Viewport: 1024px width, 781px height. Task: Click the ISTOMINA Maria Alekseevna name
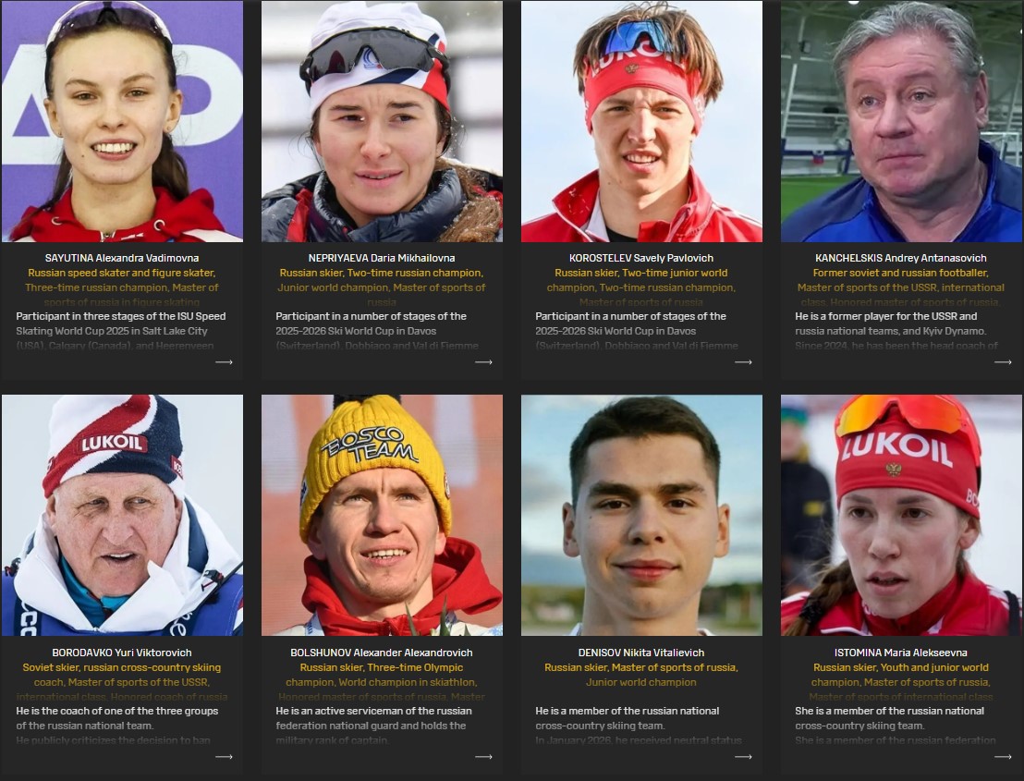tap(901, 653)
